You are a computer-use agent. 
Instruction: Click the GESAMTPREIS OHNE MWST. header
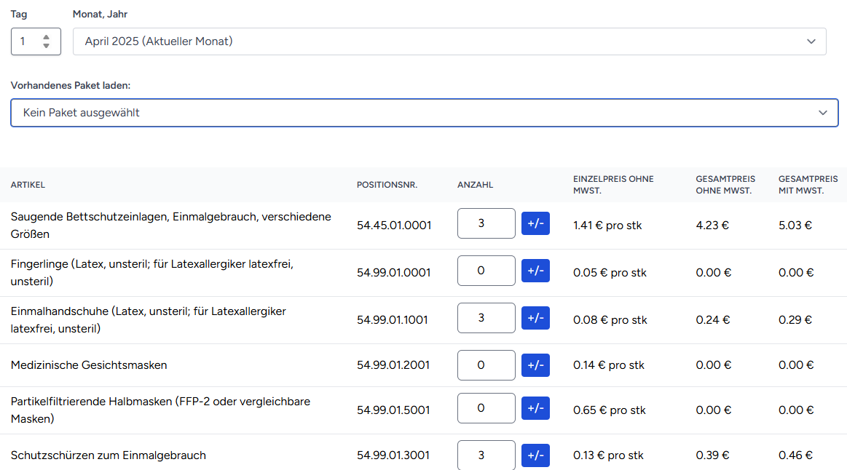tap(725, 185)
